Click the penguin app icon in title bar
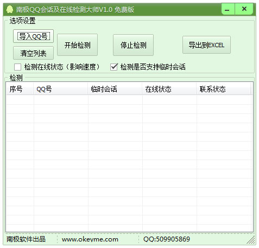Image resolution: width=259 pixels, height=248 pixels. (x=10, y=9)
